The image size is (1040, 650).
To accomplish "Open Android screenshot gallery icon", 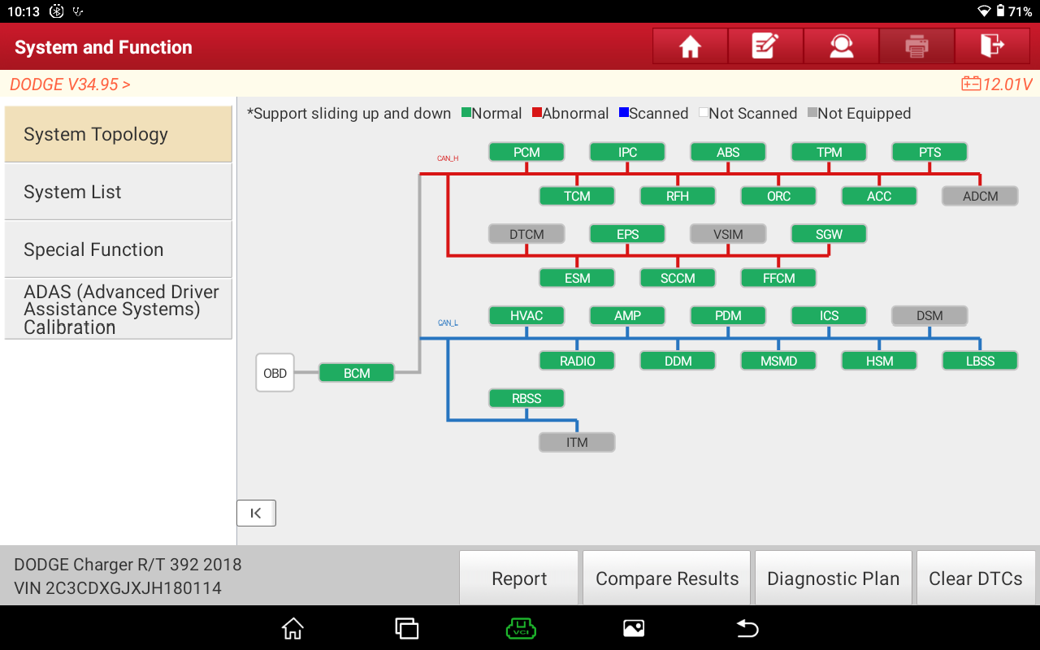I will tap(634, 628).
